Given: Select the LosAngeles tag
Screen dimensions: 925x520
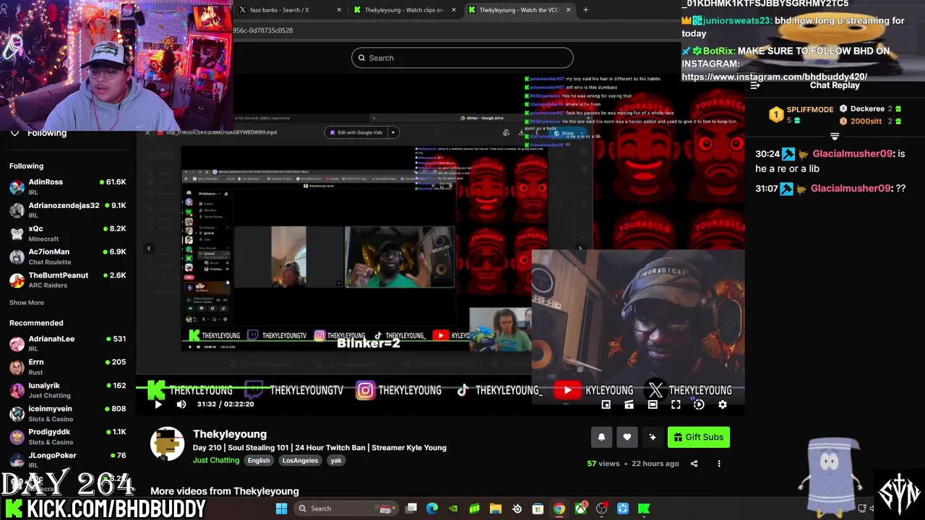Looking at the screenshot, I should click(x=300, y=461).
